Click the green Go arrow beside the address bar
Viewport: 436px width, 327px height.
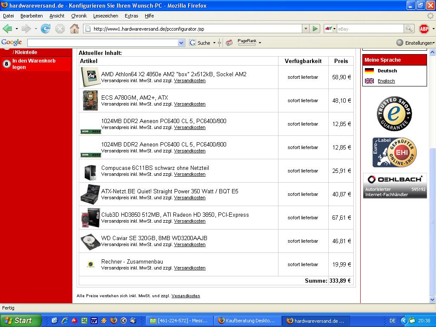pyautogui.click(x=315, y=29)
